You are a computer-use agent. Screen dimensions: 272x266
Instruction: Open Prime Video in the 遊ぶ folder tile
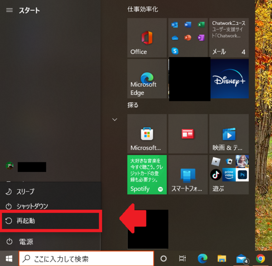tap(229, 175)
